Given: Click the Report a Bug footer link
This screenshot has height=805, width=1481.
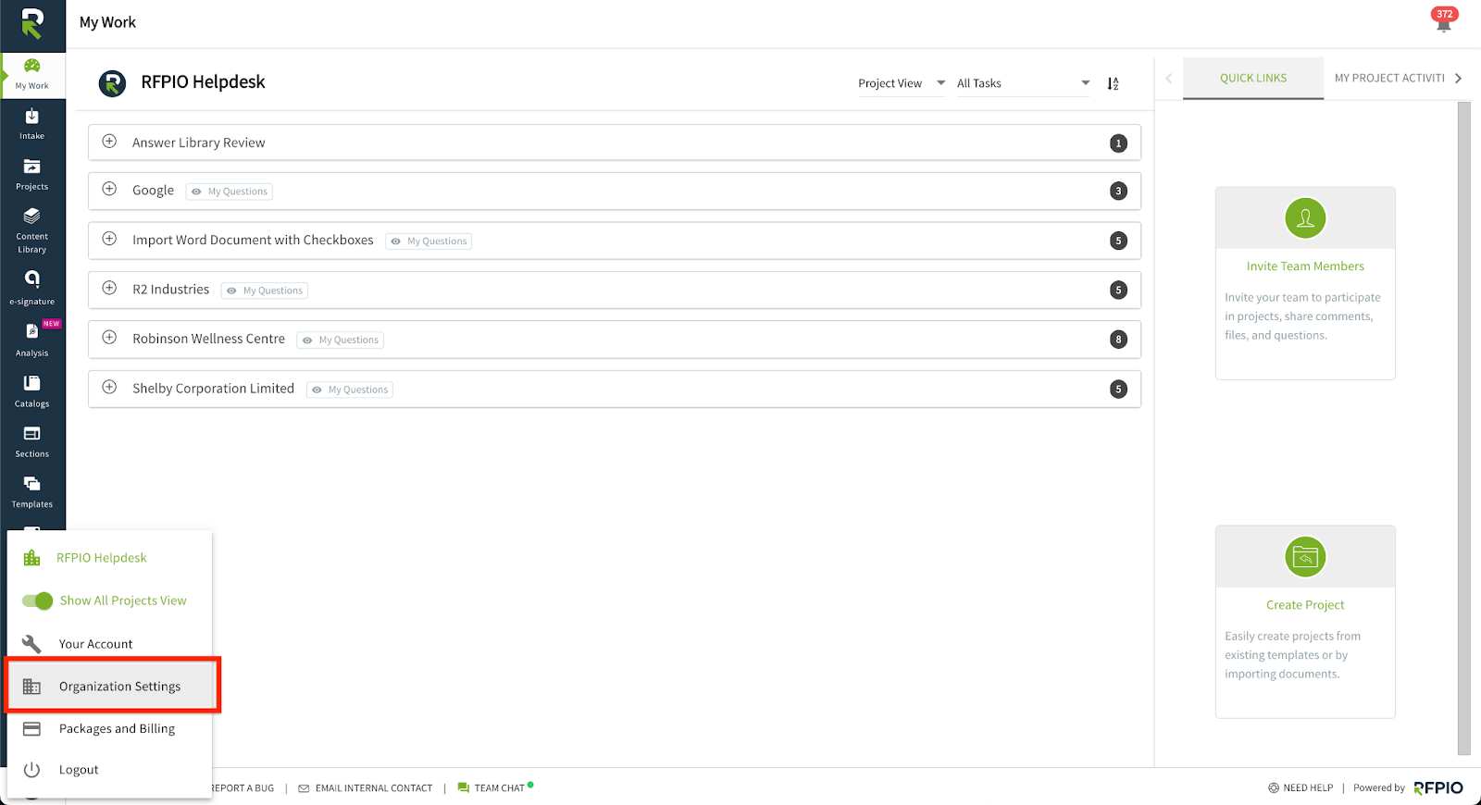Looking at the screenshot, I should tap(243, 788).
